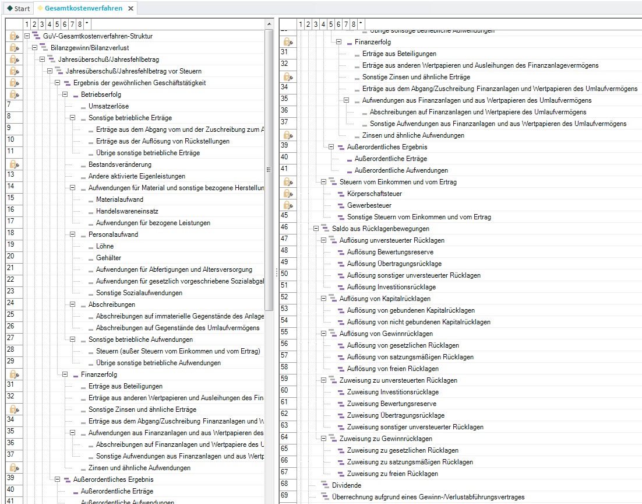Show outline level 3 in left panel
The height and width of the screenshot is (504, 642).
42,24
